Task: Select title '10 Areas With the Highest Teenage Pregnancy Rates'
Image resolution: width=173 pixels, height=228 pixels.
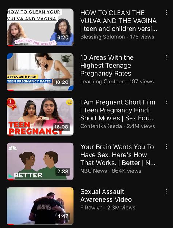Action: (107, 66)
